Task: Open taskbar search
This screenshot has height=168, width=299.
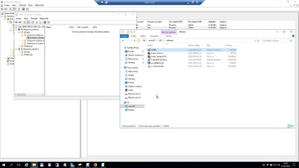Action: click(x=11, y=165)
